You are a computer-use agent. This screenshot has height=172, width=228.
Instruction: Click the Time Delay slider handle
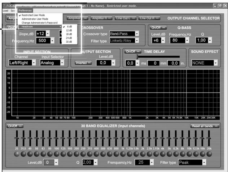(x=137, y=57)
